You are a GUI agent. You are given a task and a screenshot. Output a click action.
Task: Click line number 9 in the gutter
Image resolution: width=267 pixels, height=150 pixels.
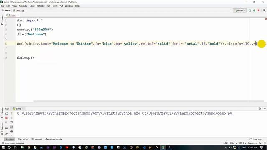point(6,58)
